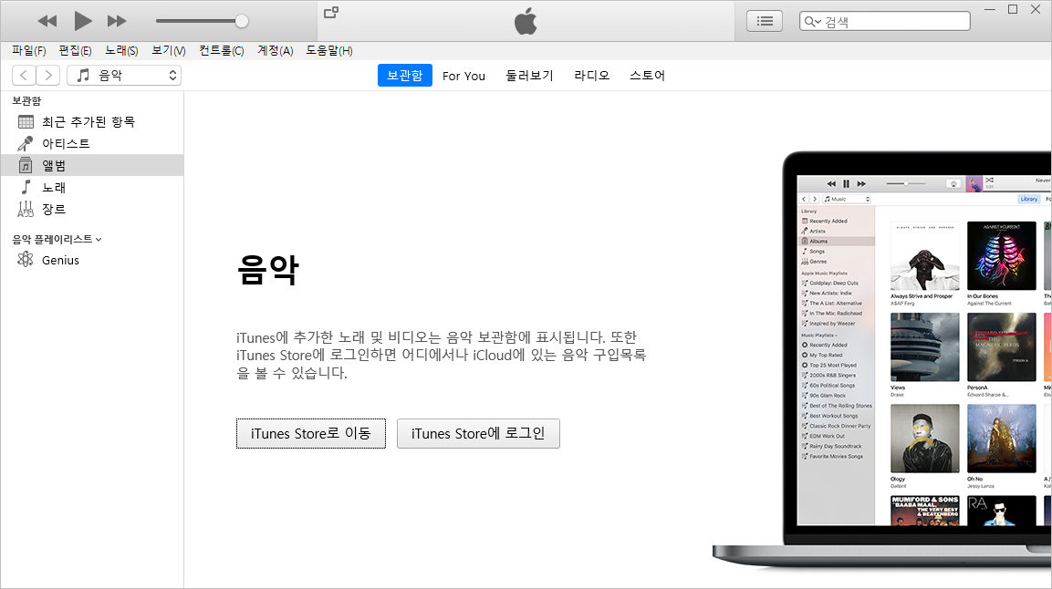Select the 보관함 tab
Screen dimensions: 1052x589
point(404,75)
